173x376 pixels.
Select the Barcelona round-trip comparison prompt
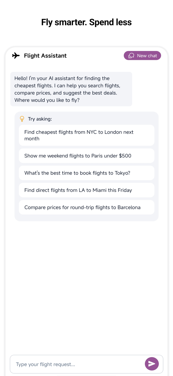[86, 207]
